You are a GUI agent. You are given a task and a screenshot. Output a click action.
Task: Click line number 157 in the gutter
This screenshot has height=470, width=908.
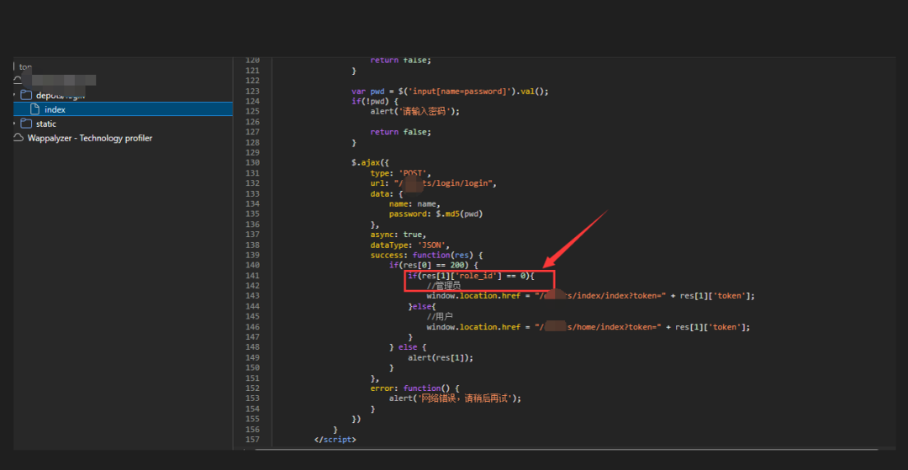coord(252,440)
